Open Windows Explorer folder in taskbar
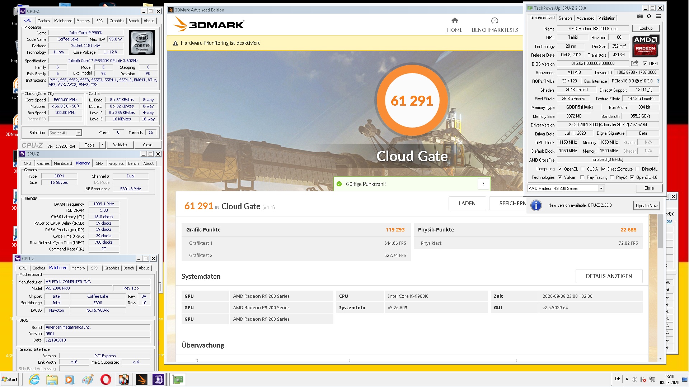 52,379
